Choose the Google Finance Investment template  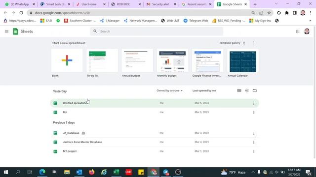click(207, 60)
